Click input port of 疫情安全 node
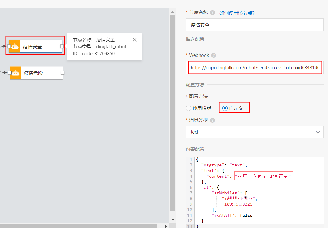The height and width of the screenshot is (228, 328). click(x=9, y=46)
